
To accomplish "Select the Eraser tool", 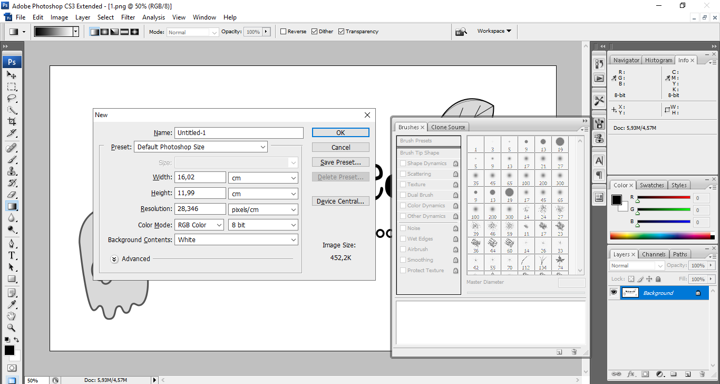I will click(x=12, y=195).
